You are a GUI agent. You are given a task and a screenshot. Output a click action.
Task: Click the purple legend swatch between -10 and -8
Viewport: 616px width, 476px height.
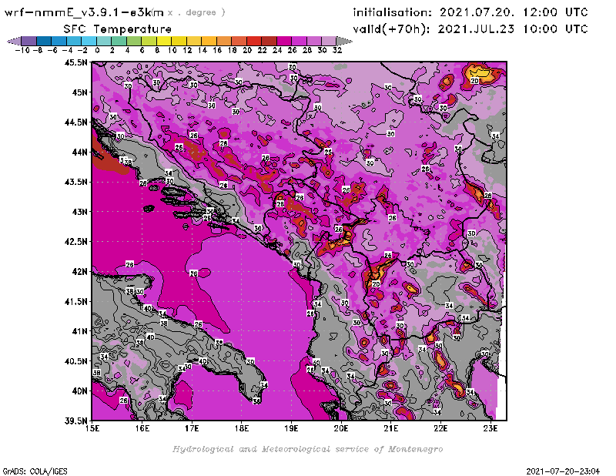pos(29,41)
